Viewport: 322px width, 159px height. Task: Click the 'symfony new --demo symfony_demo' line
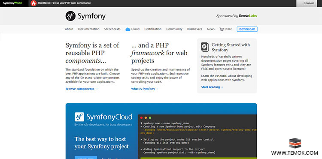[x=165, y=123]
